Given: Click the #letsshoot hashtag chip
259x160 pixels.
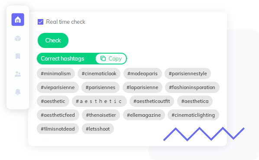Looking at the screenshot, I should pyautogui.click(x=98, y=129).
